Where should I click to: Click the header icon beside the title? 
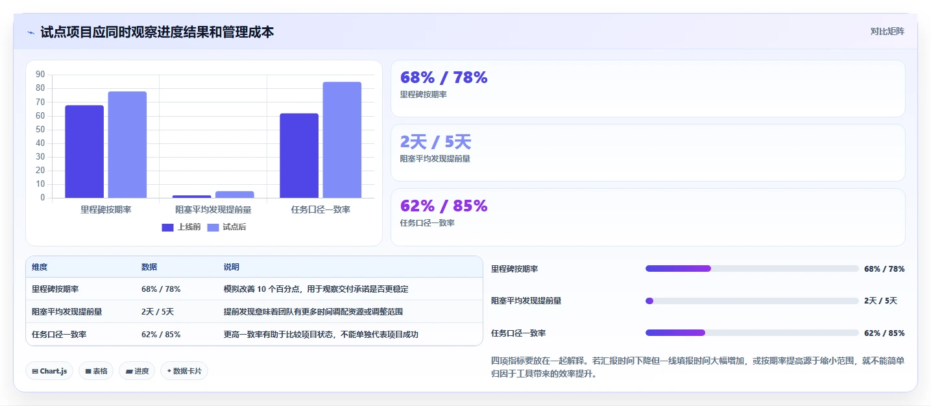pyautogui.click(x=31, y=32)
